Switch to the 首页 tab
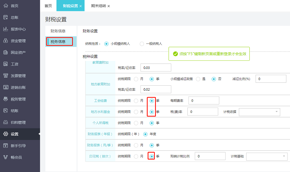 pos(48,6)
